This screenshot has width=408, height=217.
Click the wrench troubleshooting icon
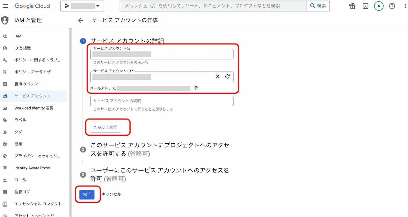(x=5, y=60)
